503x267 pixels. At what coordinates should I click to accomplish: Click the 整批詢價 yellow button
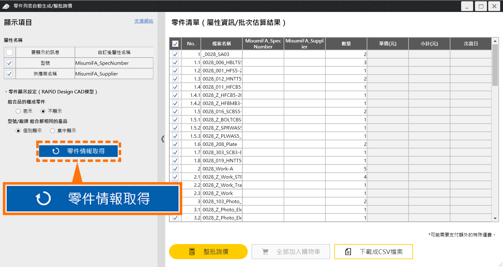point(208,252)
